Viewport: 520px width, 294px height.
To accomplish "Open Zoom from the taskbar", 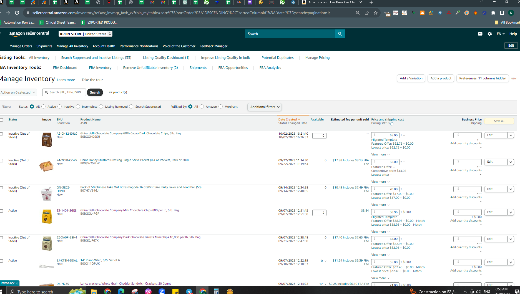I will tap(162, 291).
